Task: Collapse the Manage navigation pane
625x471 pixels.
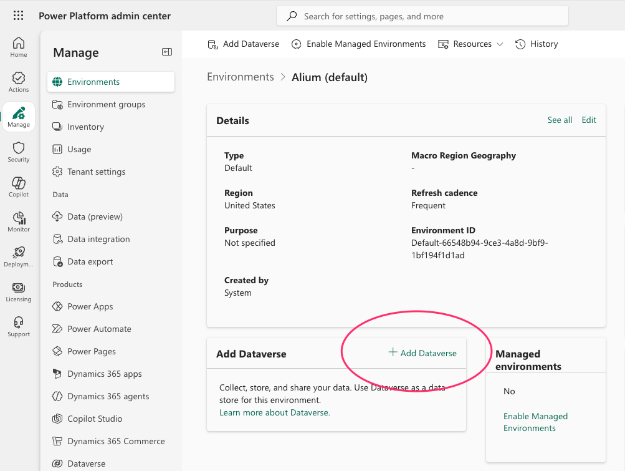Action: 166,52
